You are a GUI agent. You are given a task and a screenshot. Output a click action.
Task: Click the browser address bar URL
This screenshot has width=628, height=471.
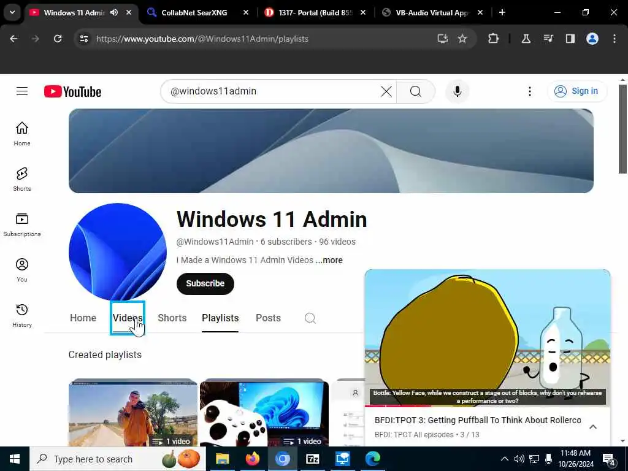point(202,39)
